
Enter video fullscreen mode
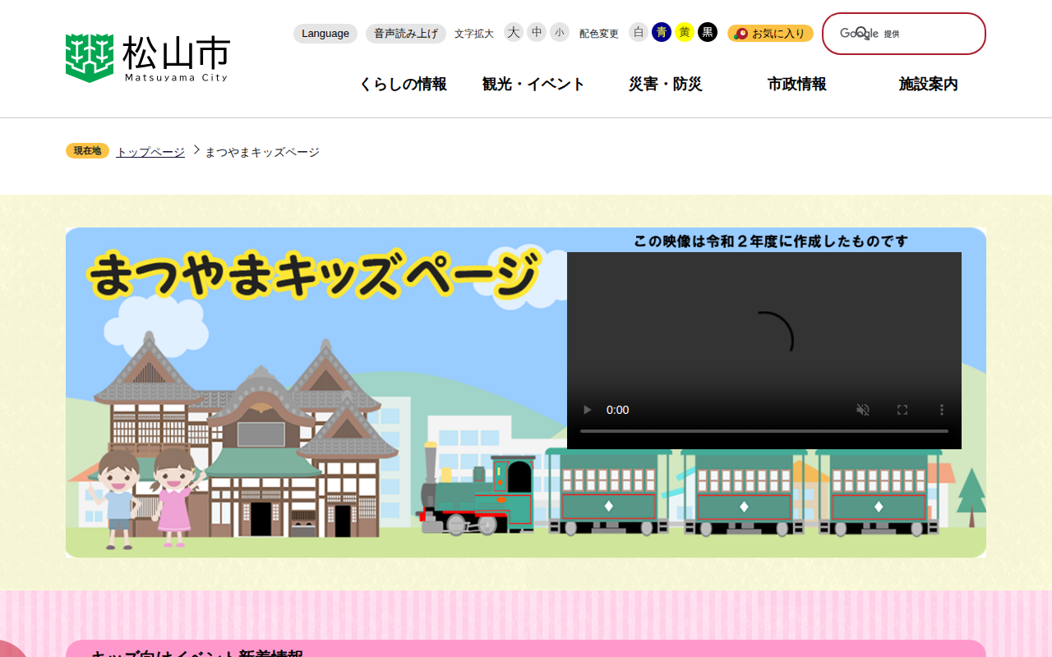coord(902,410)
